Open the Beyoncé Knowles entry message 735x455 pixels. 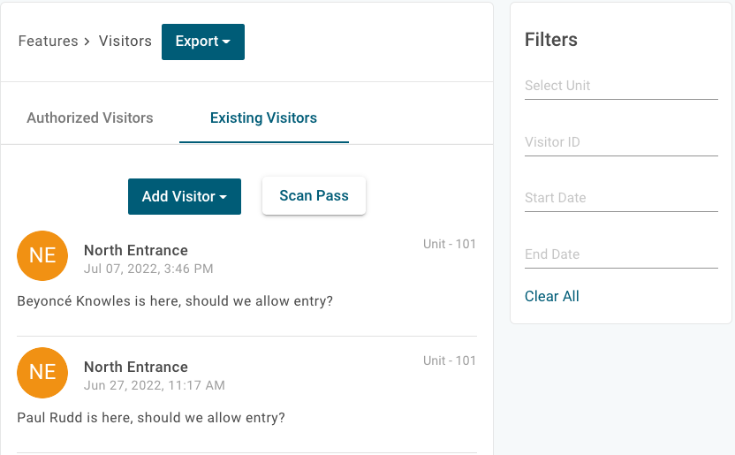click(175, 301)
